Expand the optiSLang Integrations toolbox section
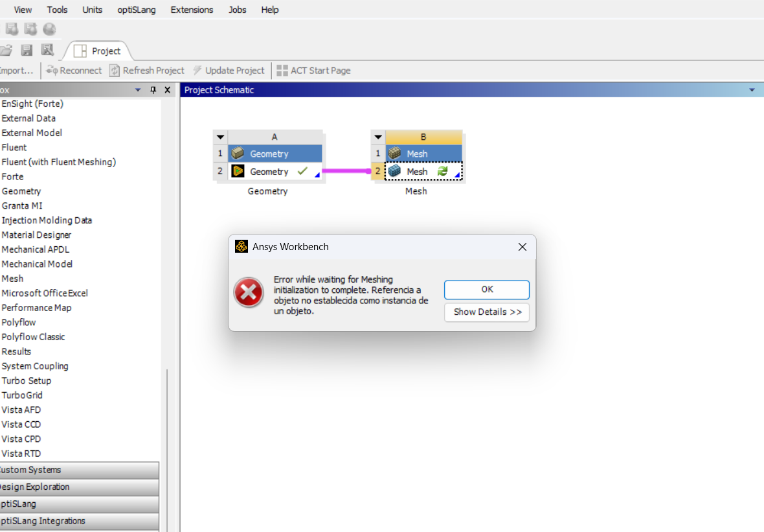Image resolution: width=764 pixels, height=532 pixels. (x=80, y=521)
